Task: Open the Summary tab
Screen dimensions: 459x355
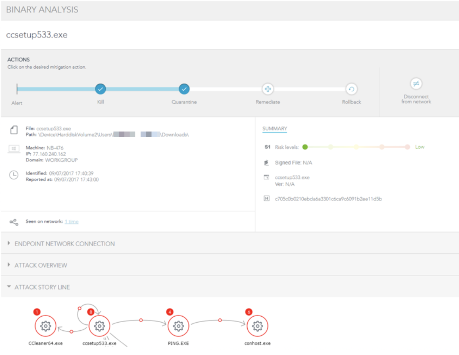Action: pyautogui.click(x=274, y=128)
